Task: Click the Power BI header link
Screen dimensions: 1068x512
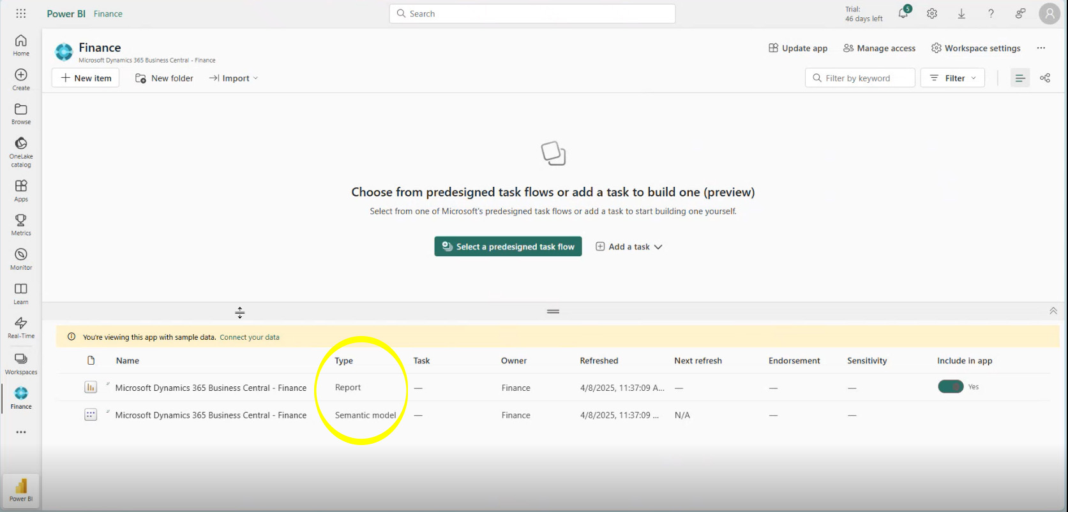Action: pos(66,13)
